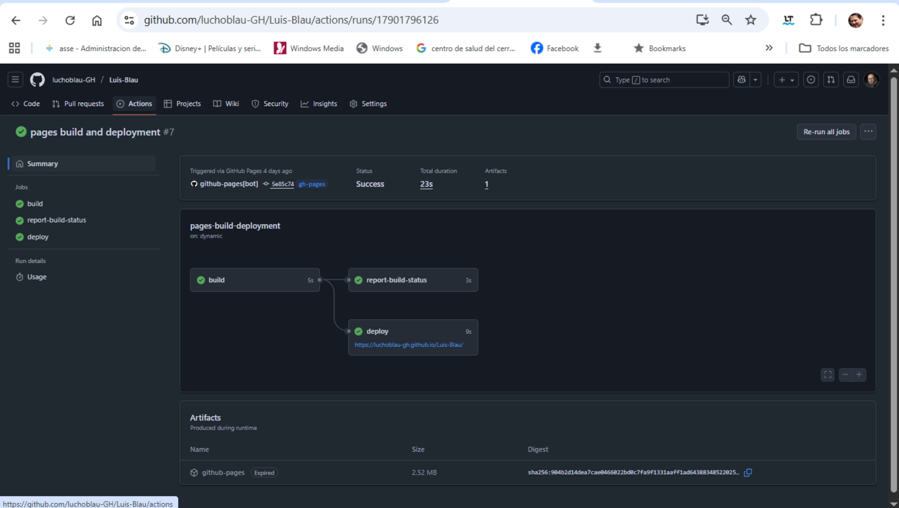Open the pull requests header icon
899x508 pixels.
831,80
